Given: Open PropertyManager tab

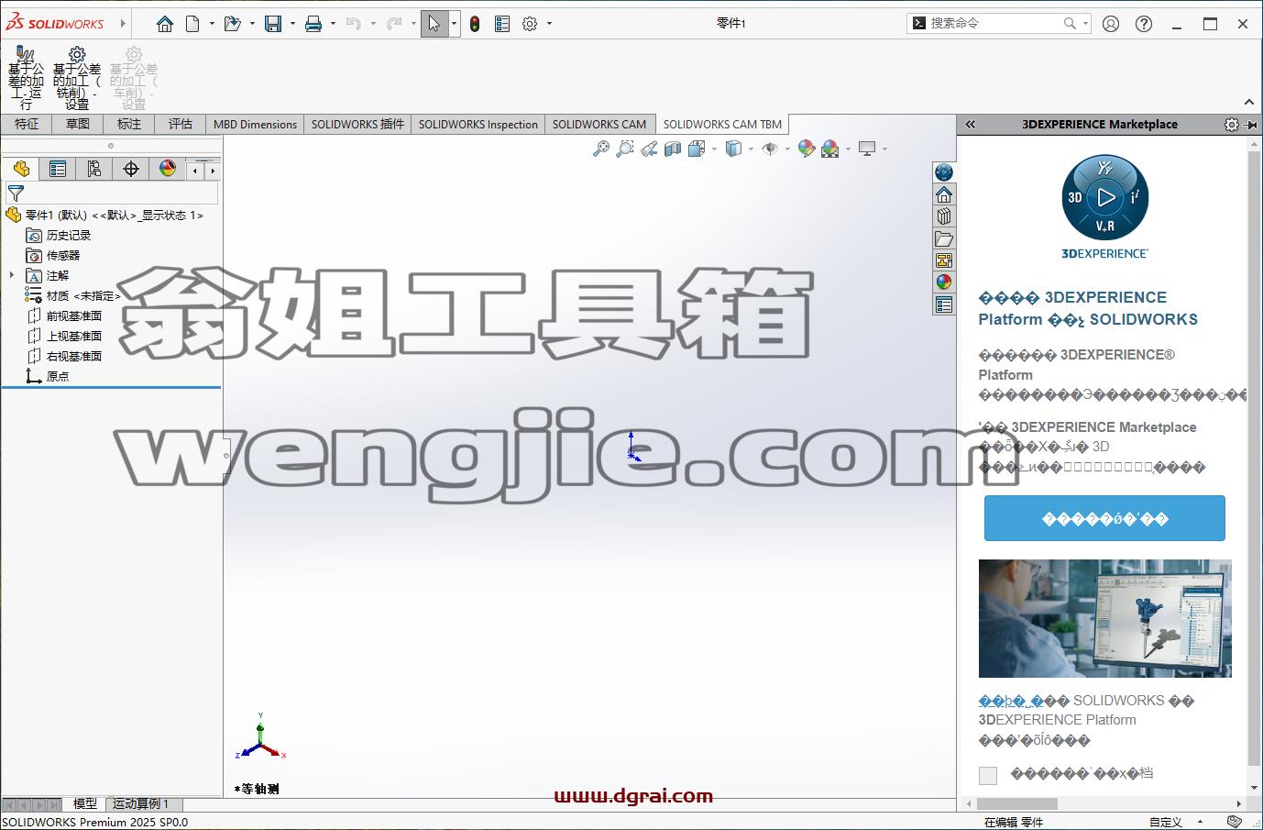Looking at the screenshot, I should coord(58,169).
